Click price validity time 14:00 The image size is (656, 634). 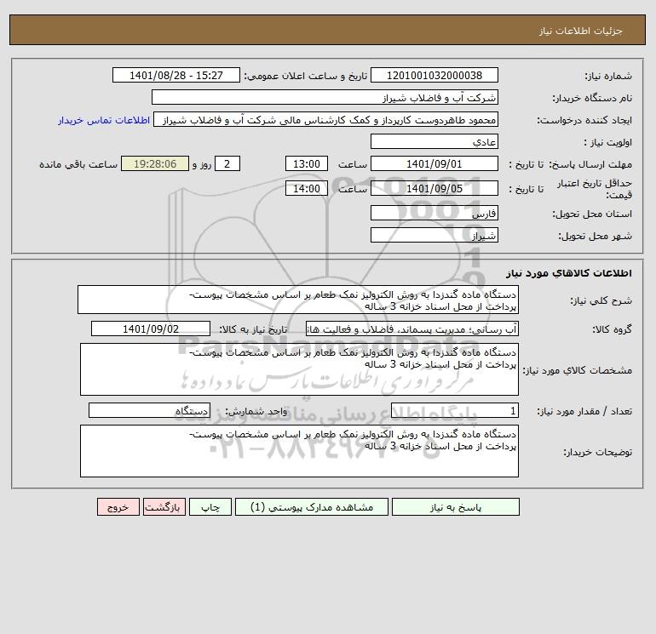point(306,188)
